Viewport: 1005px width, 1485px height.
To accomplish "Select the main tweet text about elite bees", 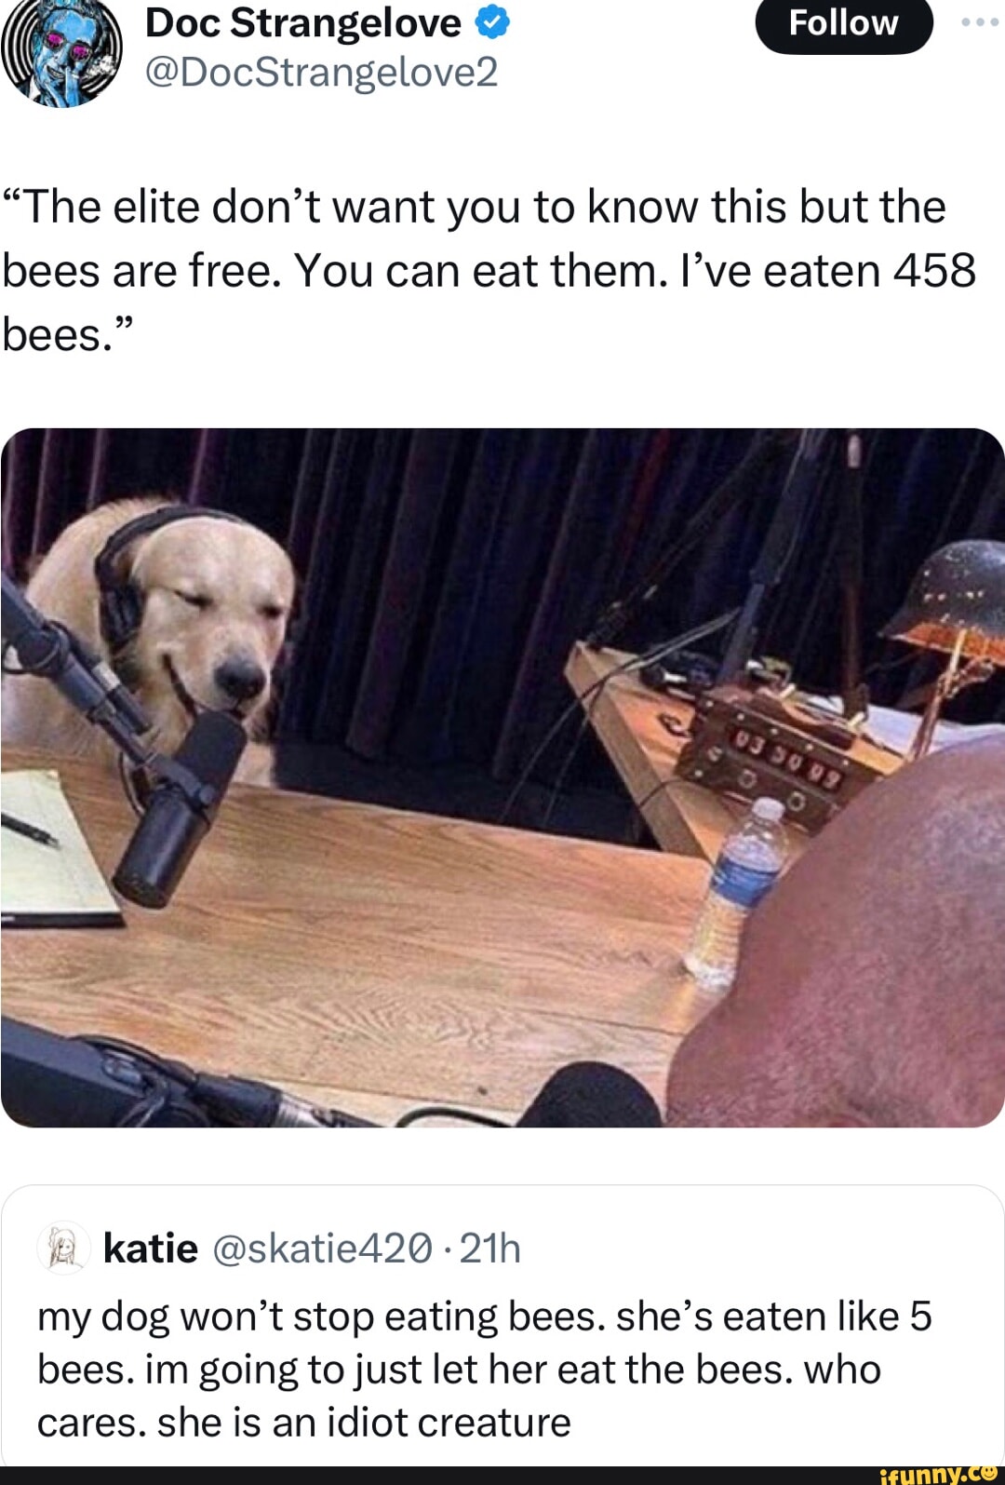I will (x=489, y=270).
